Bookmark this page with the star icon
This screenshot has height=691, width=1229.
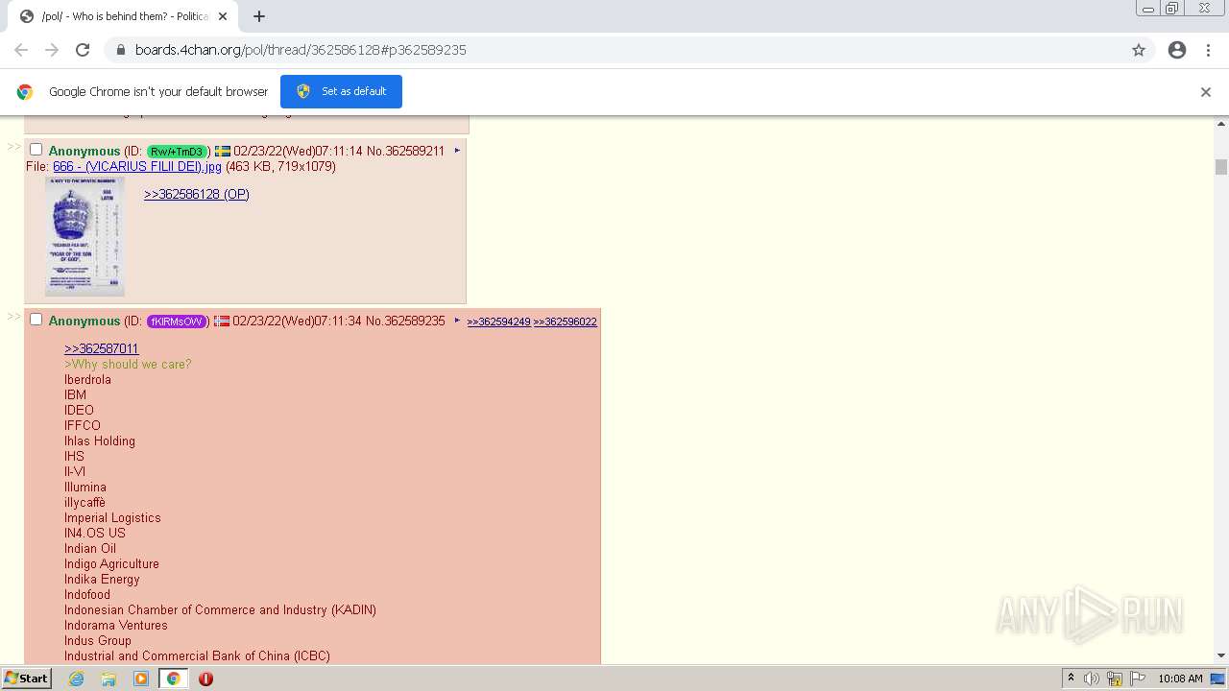1139,50
